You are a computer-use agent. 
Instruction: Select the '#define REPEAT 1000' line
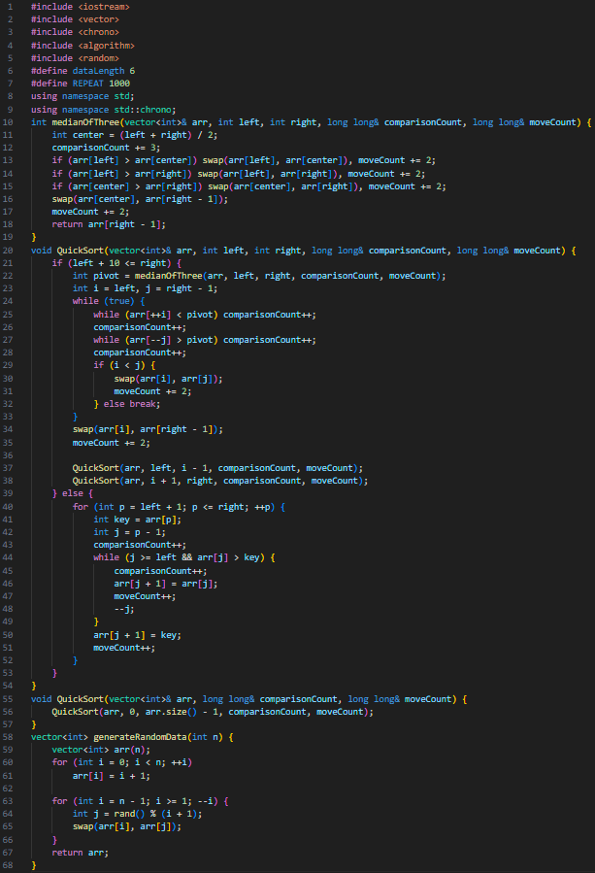81,84
